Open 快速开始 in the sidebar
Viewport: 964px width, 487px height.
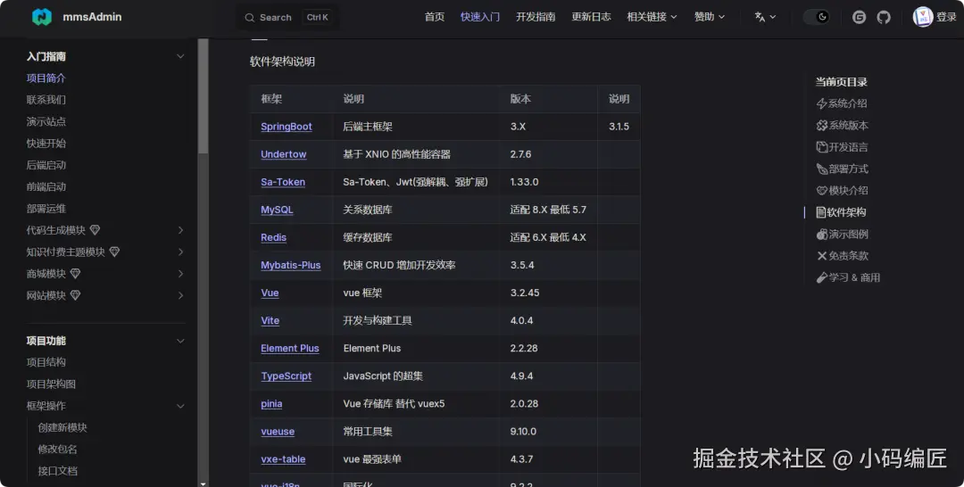46,143
